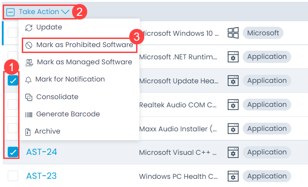The width and height of the screenshot is (308, 187).
Task: Collapse the Take Action dropdown chevron
Action: (65, 12)
